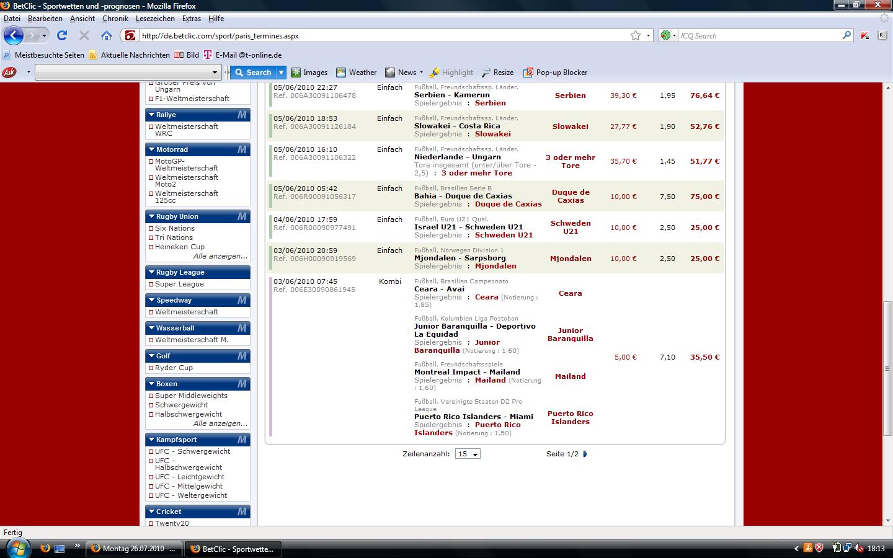Tick the Super League checkbox
This screenshot has height=558, width=893.
click(x=151, y=285)
